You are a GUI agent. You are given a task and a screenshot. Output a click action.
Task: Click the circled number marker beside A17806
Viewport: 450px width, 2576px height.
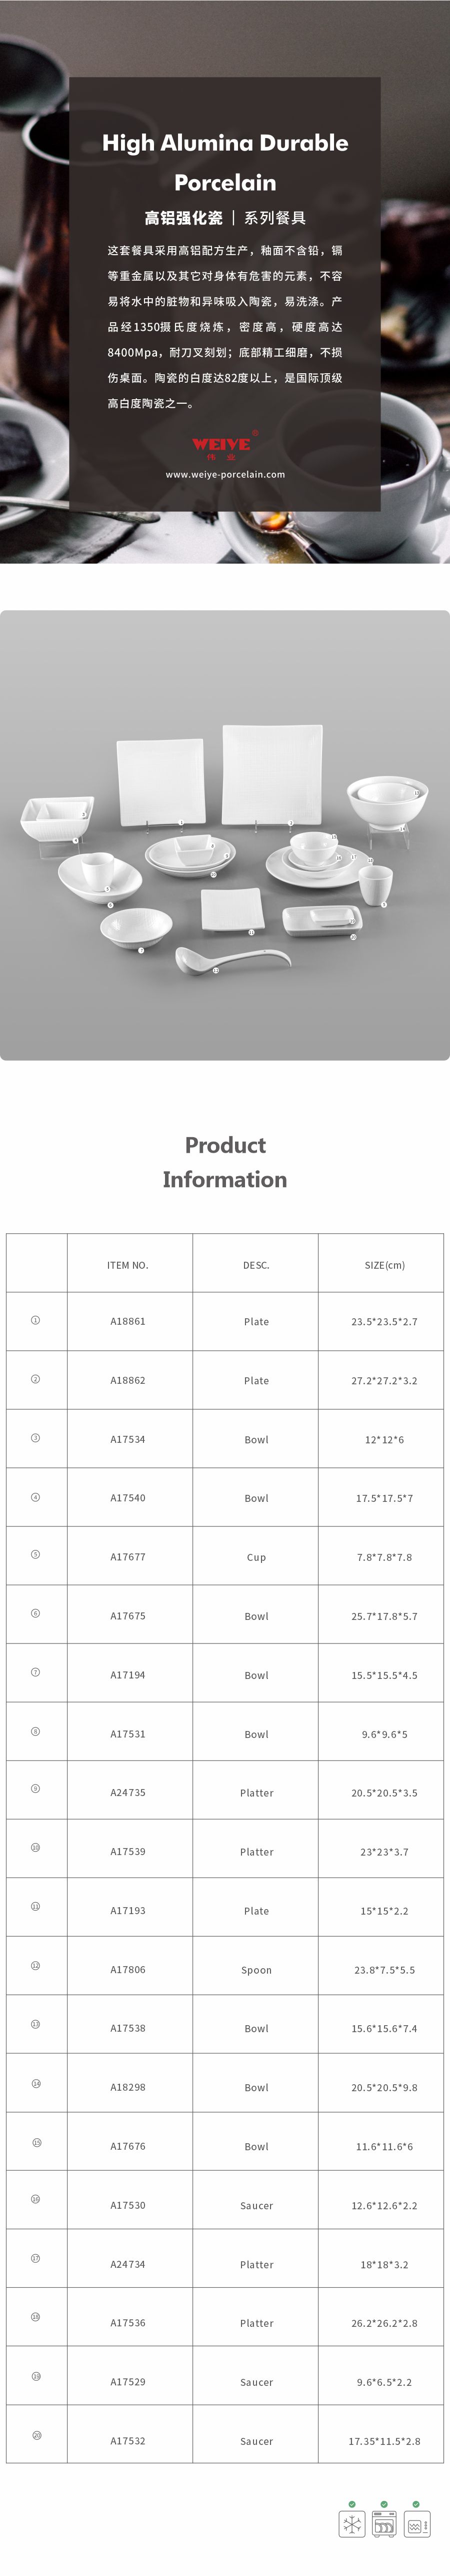coord(35,1966)
